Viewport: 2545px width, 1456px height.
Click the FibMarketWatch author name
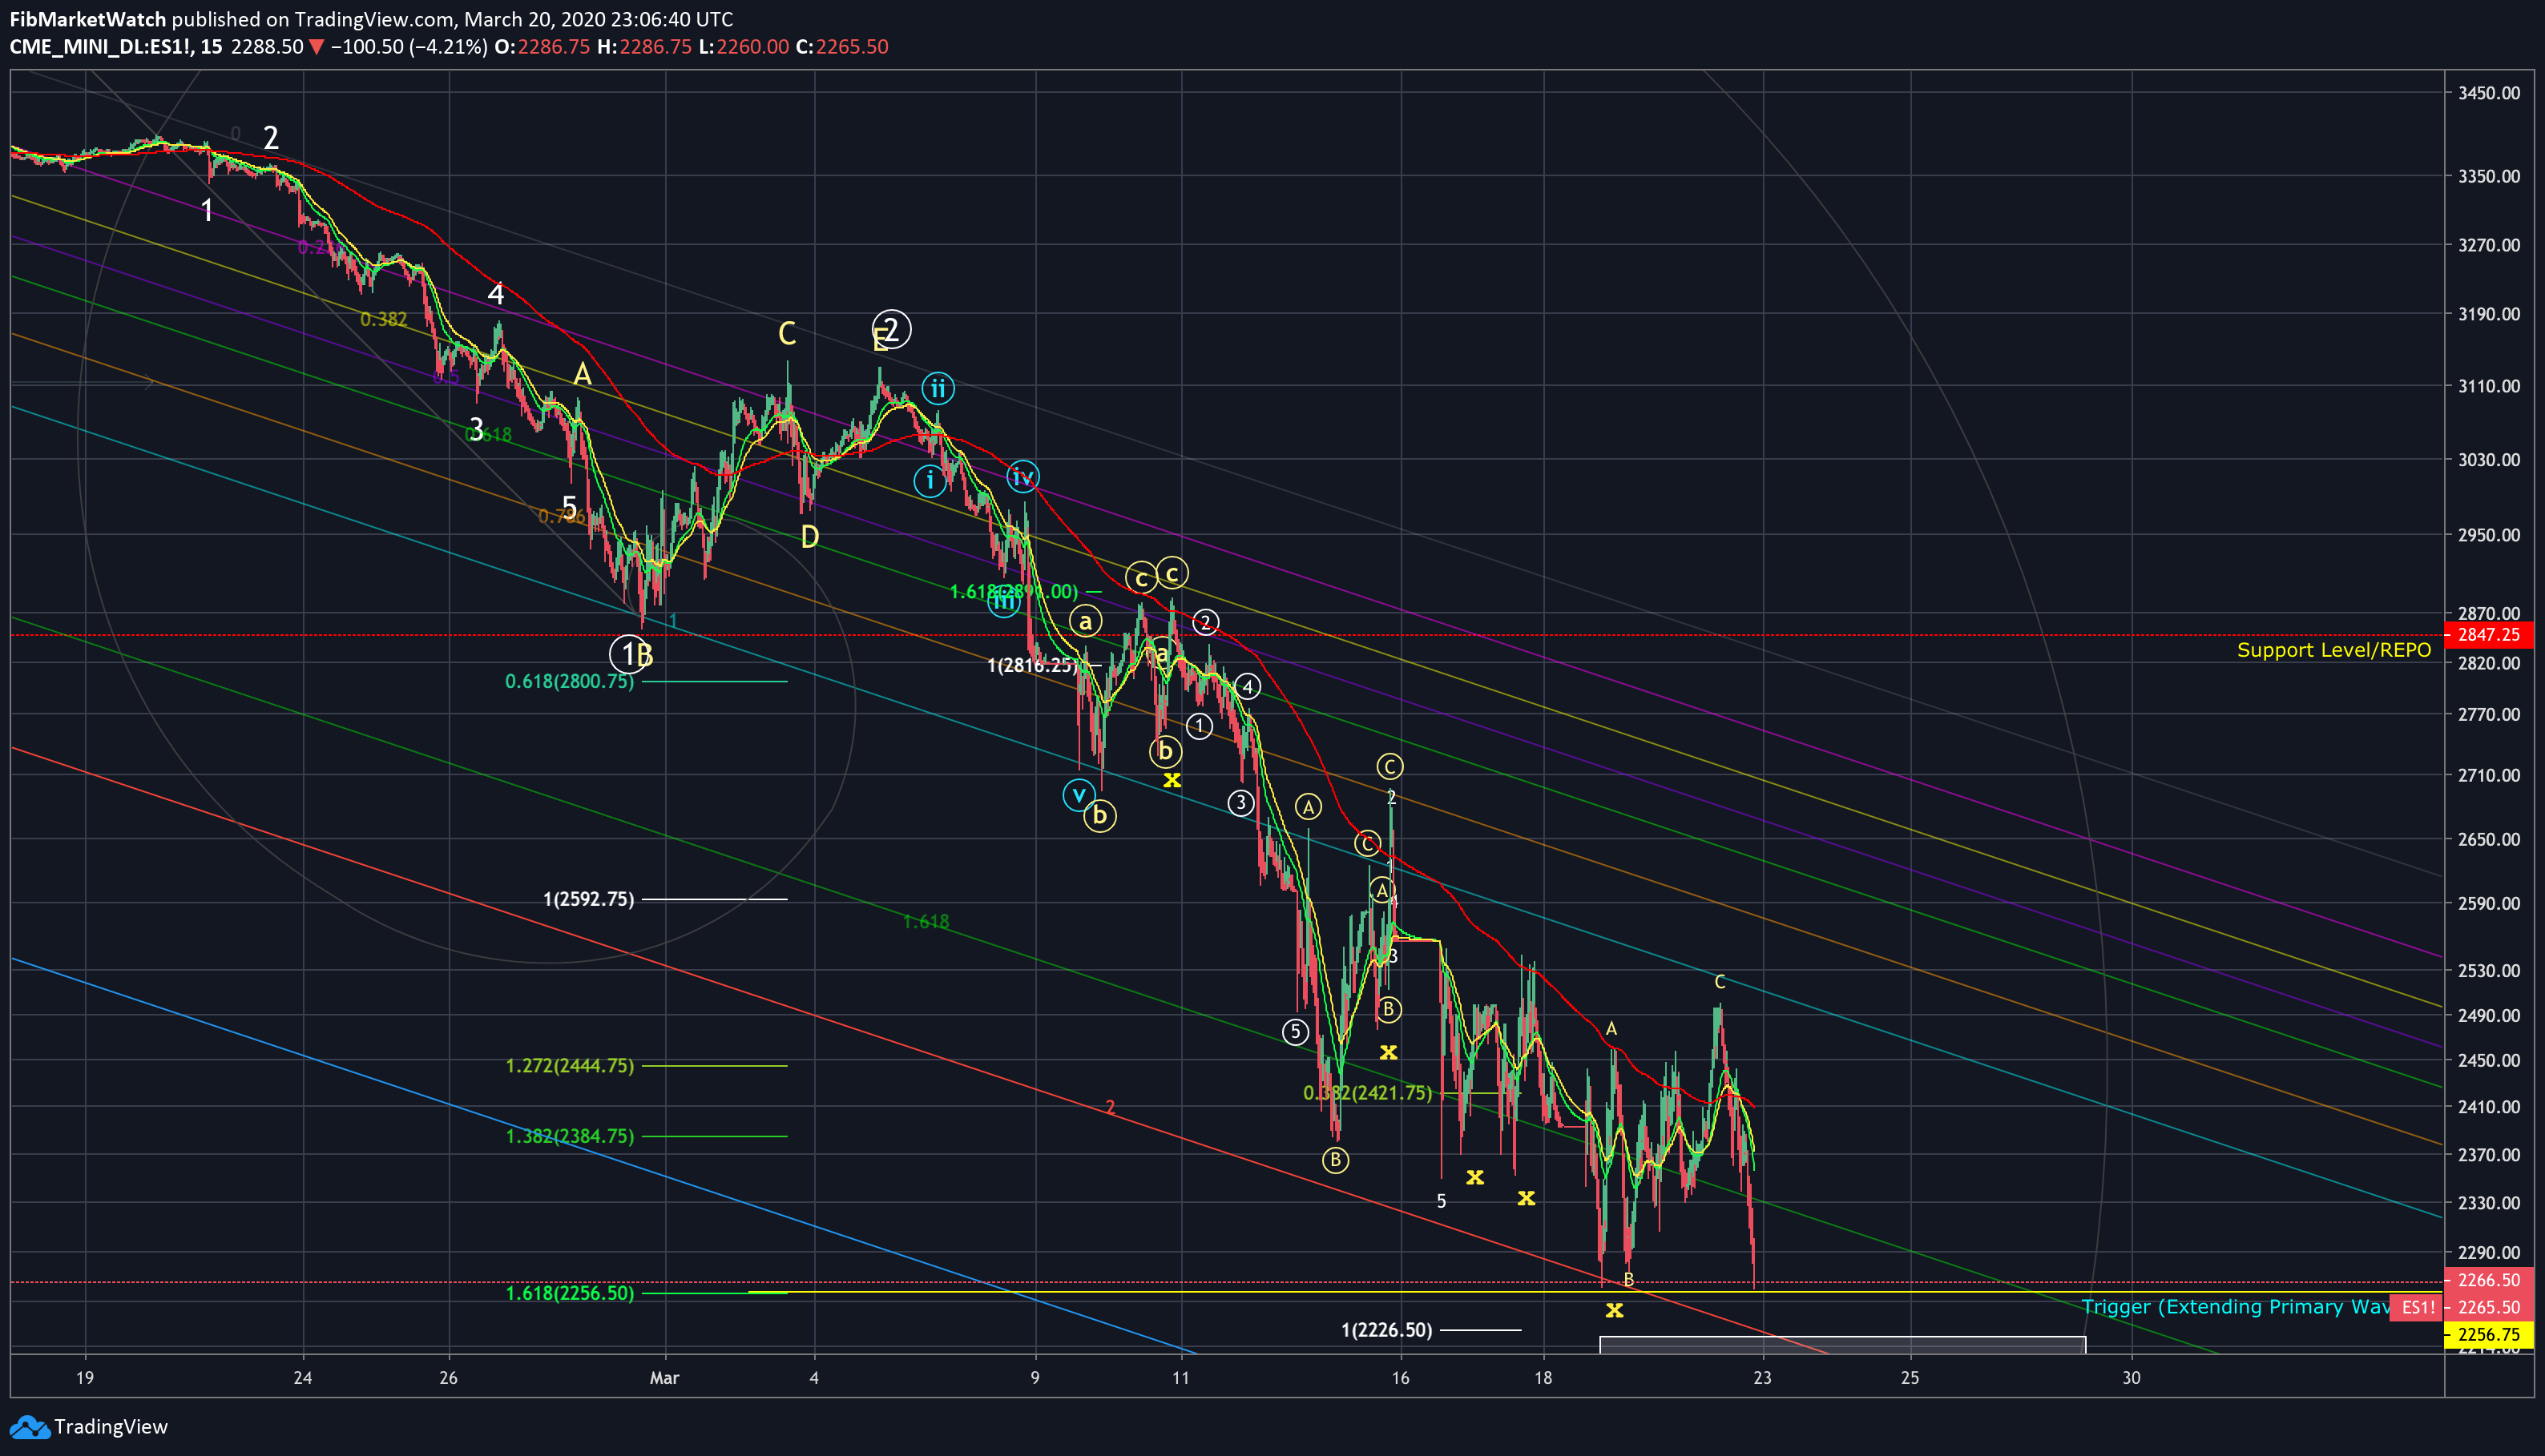point(88,19)
